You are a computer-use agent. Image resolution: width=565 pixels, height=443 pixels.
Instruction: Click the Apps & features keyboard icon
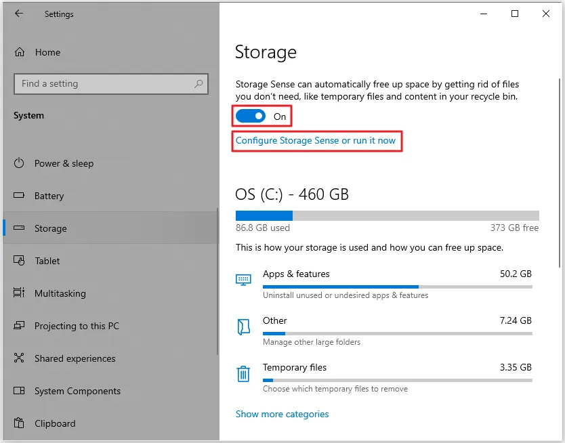(x=243, y=280)
